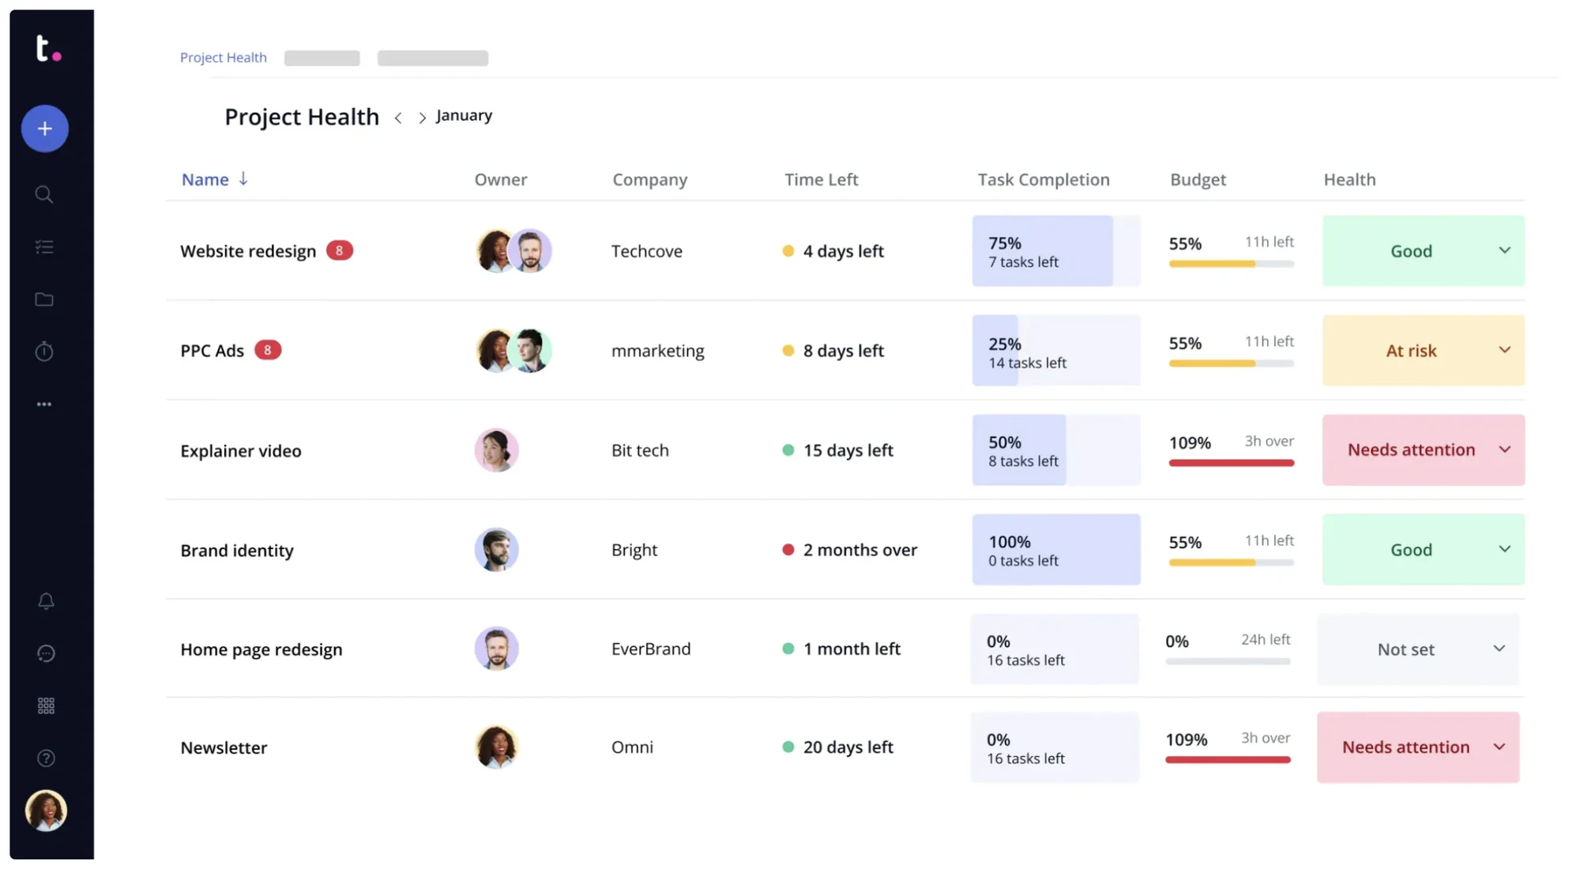This screenshot has width=1580, height=876.
Task: Open the three-dots more menu in sidebar
Action: pos(44,404)
